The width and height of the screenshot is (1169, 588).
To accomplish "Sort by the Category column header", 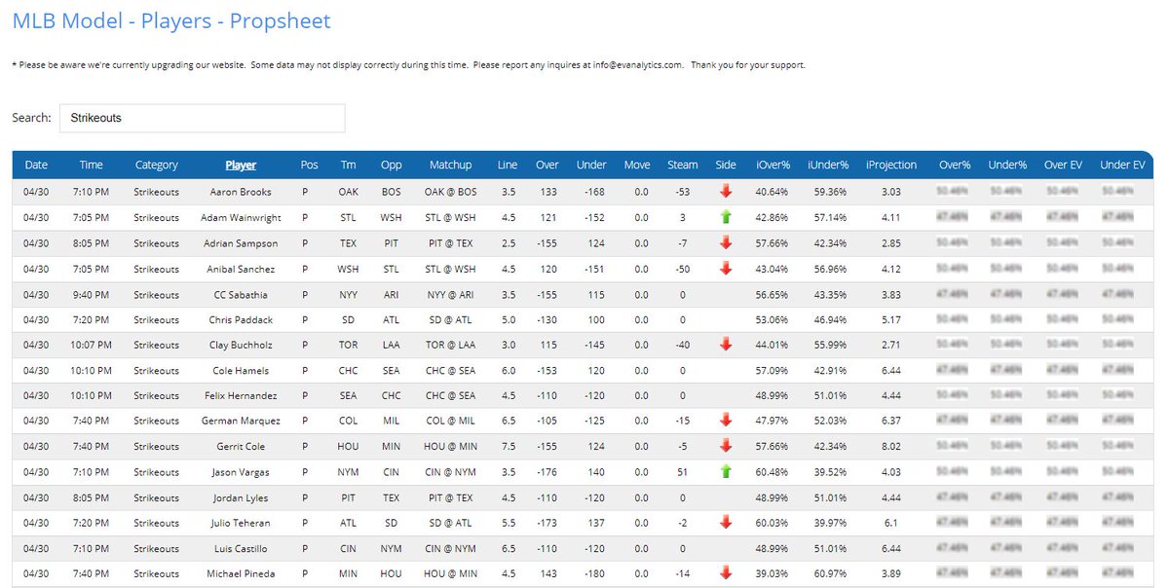I will coord(156,165).
